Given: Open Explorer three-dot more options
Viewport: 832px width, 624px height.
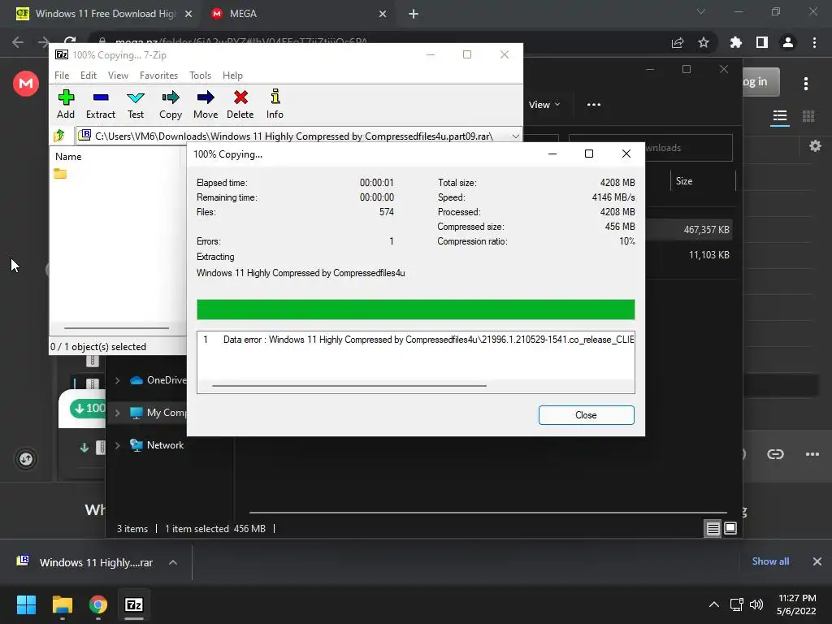Looking at the screenshot, I should click(x=594, y=105).
